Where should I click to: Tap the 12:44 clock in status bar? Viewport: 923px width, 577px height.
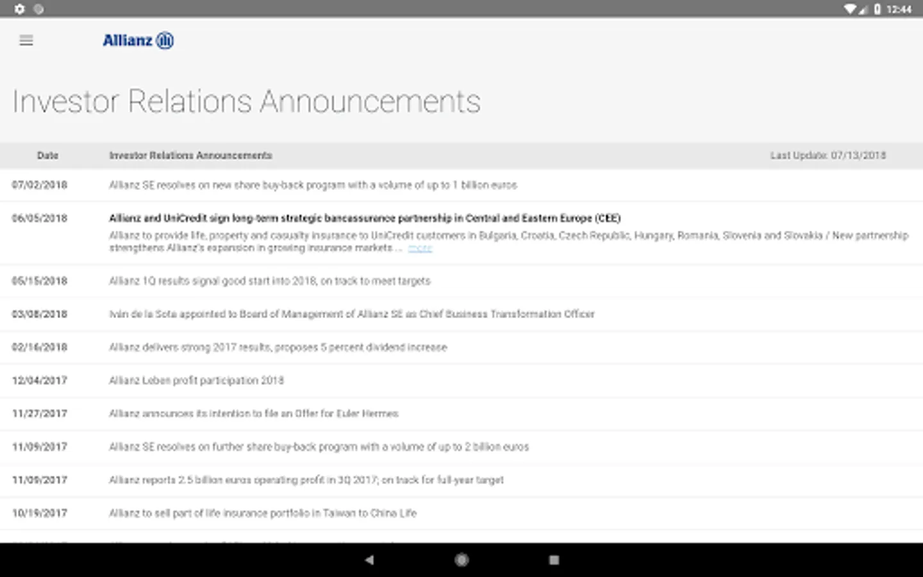point(899,9)
